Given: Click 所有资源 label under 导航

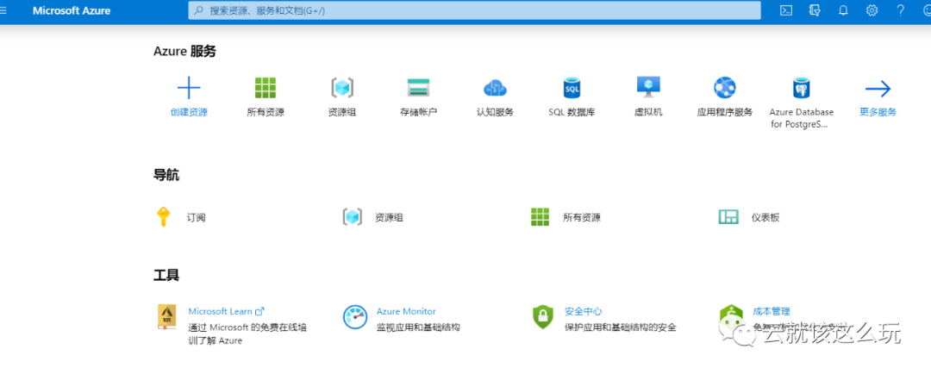Looking at the screenshot, I should tap(582, 217).
